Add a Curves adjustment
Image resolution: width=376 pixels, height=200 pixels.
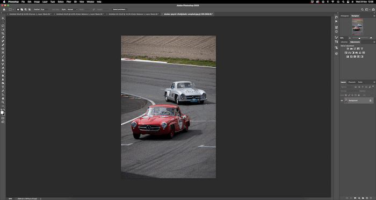point(355,49)
